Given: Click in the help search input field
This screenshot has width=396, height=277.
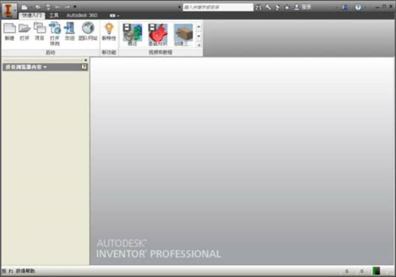Looking at the screenshot, I should pyautogui.click(x=218, y=7).
